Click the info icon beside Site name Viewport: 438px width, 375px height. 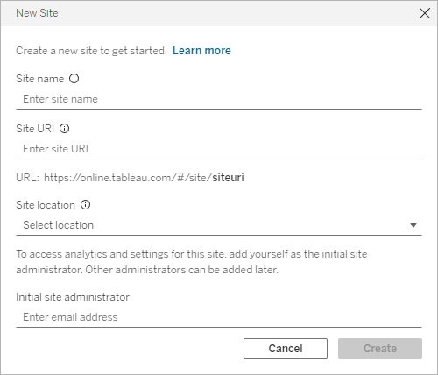click(74, 79)
